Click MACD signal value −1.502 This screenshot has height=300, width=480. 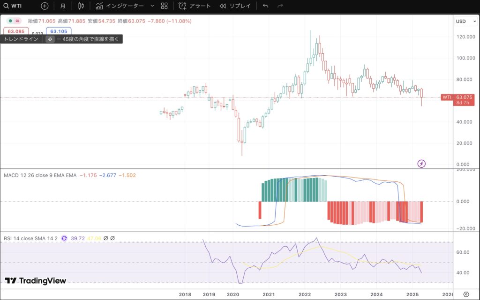tap(127, 175)
